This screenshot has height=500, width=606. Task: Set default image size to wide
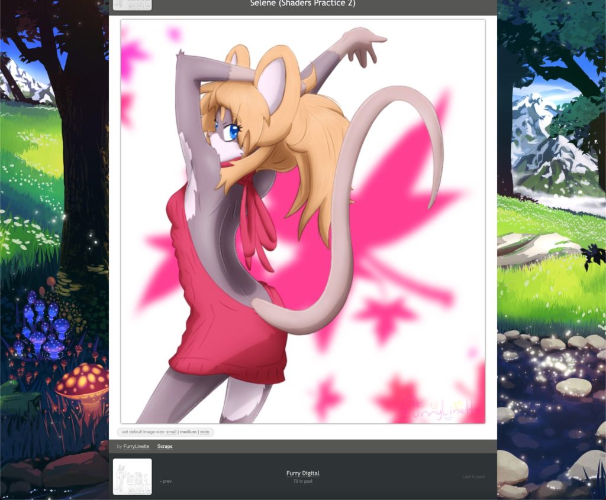[204, 432]
